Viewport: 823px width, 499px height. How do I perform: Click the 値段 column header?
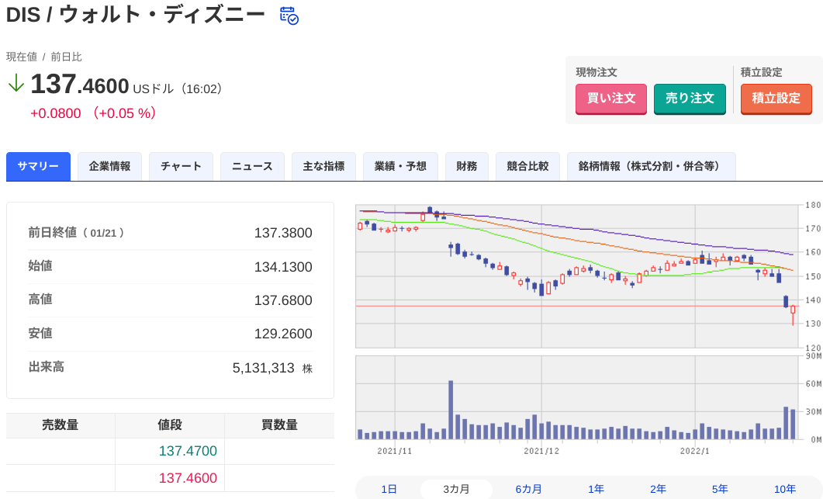[170, 425]
